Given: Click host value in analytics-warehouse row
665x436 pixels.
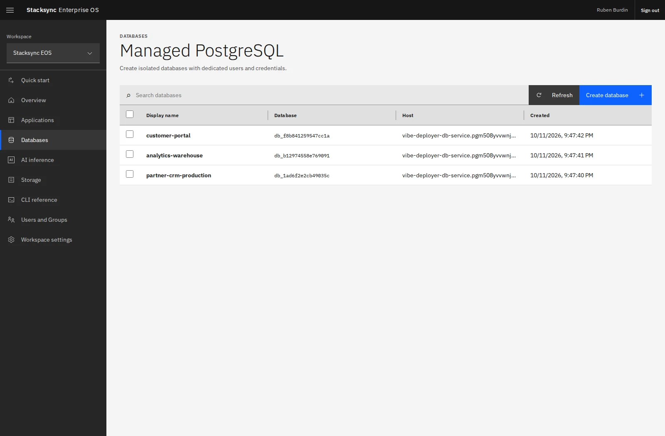Looking at the screenshot, I should (x=459, y=155).
